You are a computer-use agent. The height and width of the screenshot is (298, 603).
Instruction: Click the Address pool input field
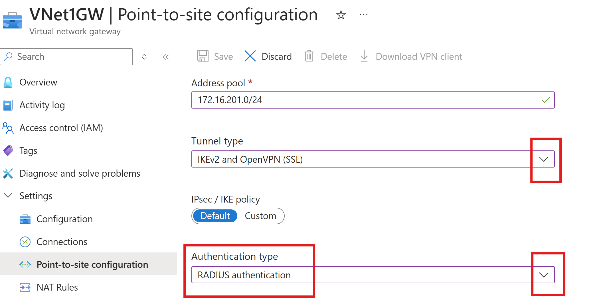365,100
